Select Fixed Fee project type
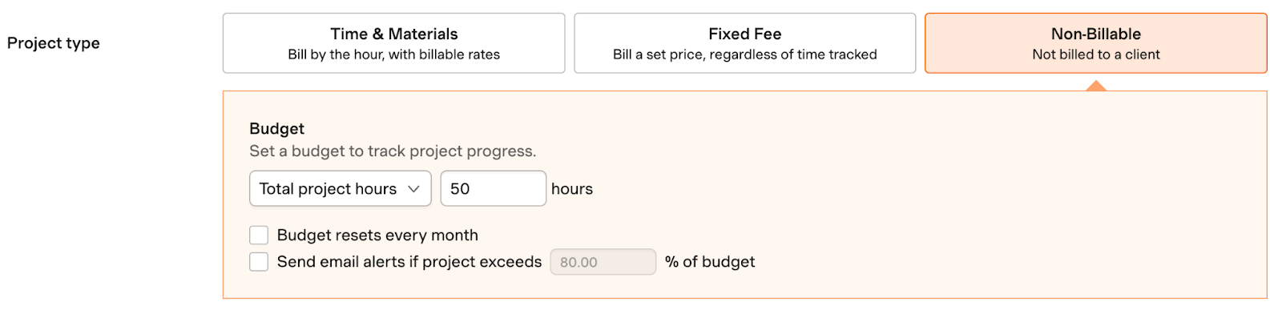The width and height of the screenshot is (1282, 314). click(x=744, y=43)
